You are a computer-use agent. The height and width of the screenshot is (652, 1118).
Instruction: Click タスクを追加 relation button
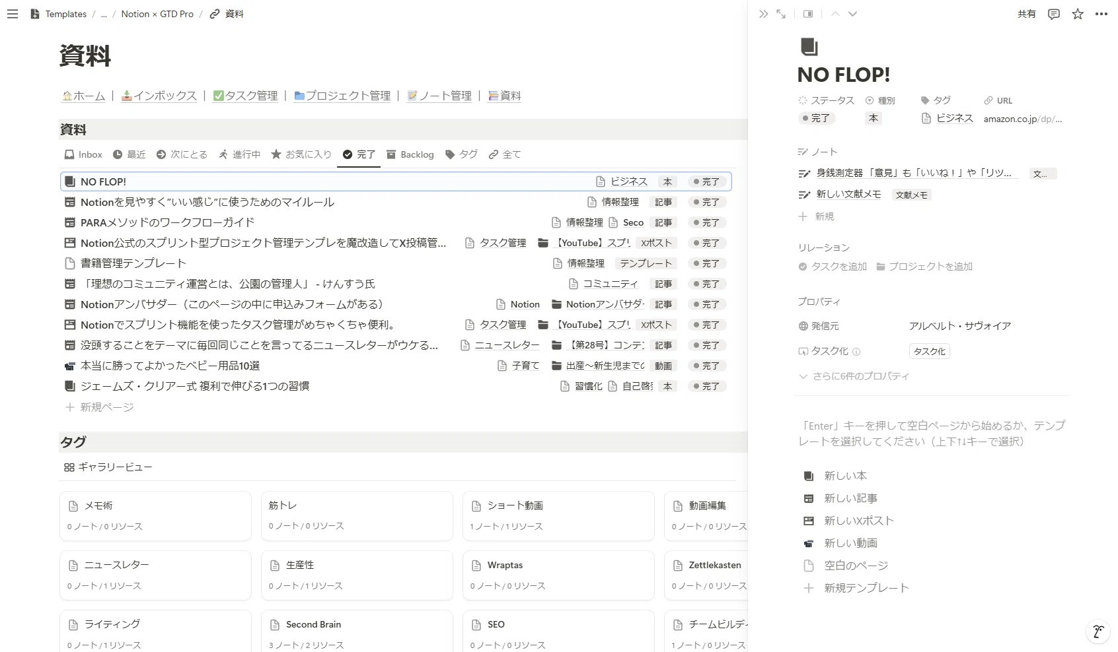833,267
